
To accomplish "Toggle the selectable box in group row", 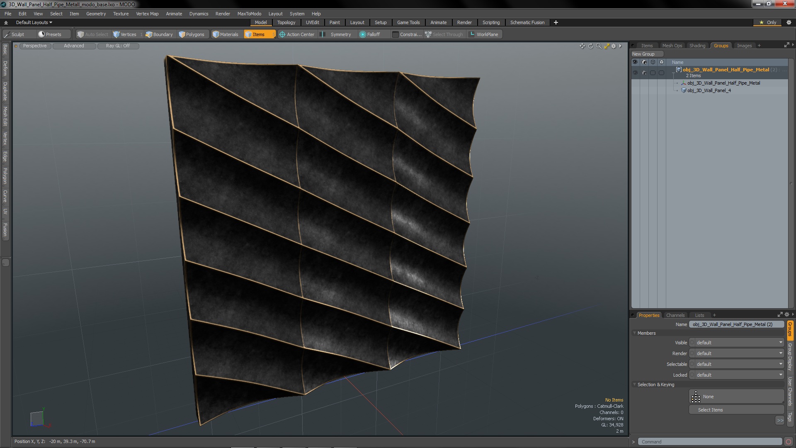I will click(653, 73).
